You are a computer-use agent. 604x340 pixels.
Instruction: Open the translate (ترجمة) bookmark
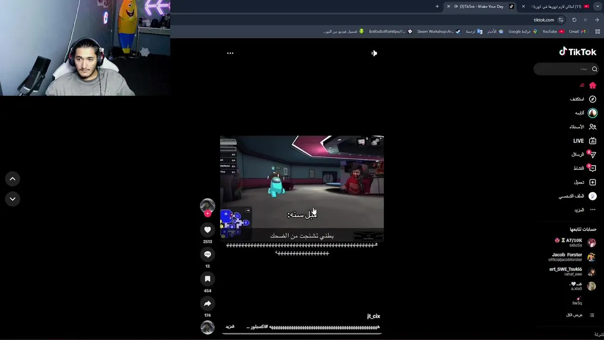pyautogui.click(x=474, y=32)
